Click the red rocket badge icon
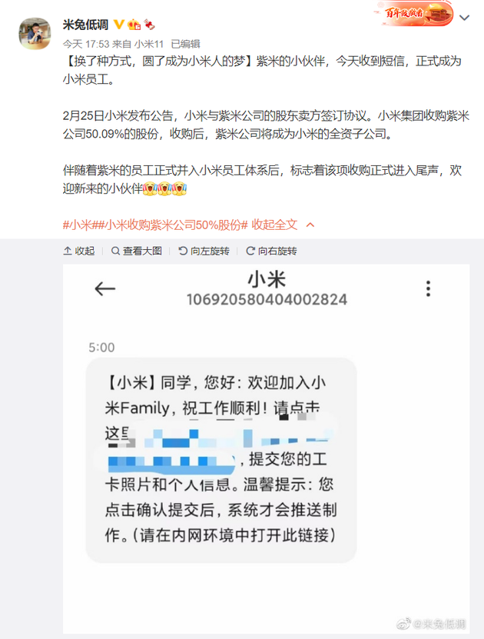The image size is (484, 639). 149,25
